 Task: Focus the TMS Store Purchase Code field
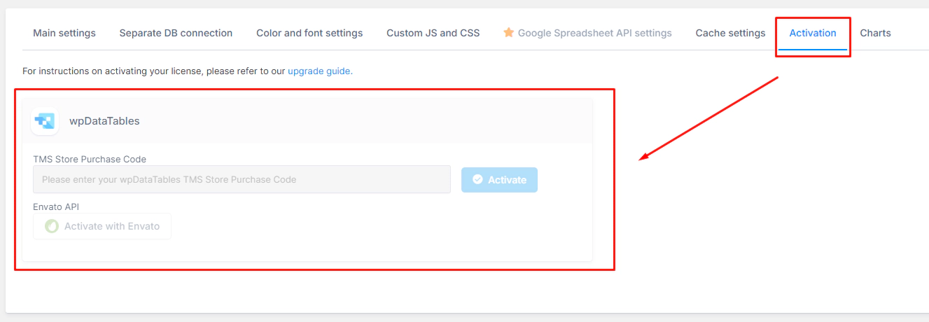[x=242, y=179]
